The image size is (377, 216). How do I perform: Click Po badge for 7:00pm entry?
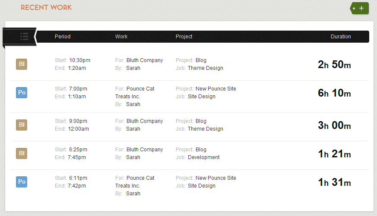[22, 93]
